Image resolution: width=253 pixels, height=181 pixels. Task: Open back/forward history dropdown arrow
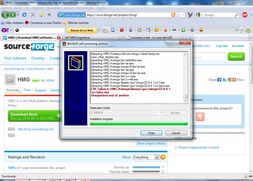(17, 15)
